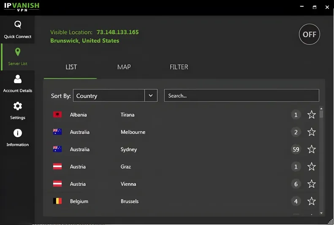Screen dimensions: 334x225
Task: Select the Tirana city name
Action: tap(128, 115)
